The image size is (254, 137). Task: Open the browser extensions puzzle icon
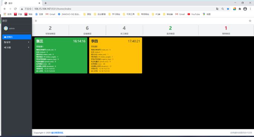pos(240,9)
